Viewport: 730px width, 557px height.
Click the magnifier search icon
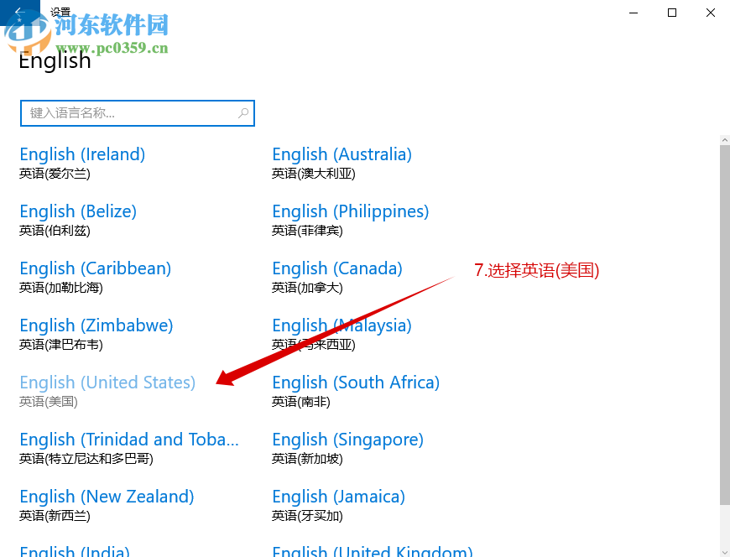243,112
